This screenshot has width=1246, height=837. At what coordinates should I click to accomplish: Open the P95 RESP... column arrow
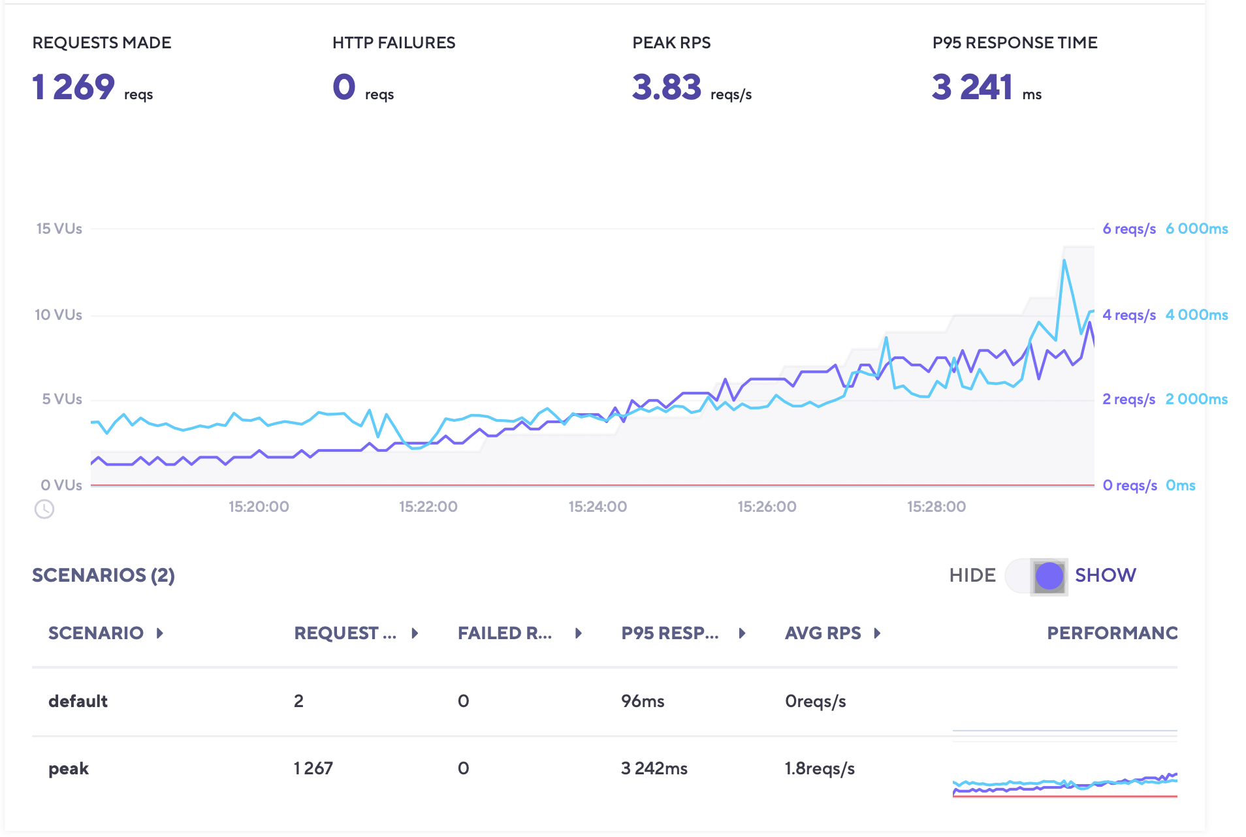pyautogui.click(x=743, y=633)
